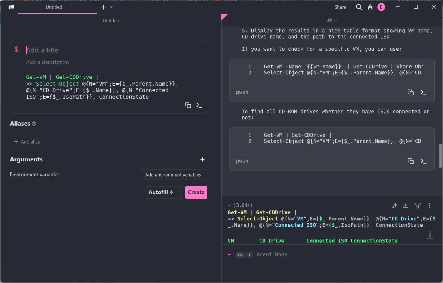
Task: Copy the Get-VM workflow command snippet
Action: pyautogui.click(x=188, y=105)
